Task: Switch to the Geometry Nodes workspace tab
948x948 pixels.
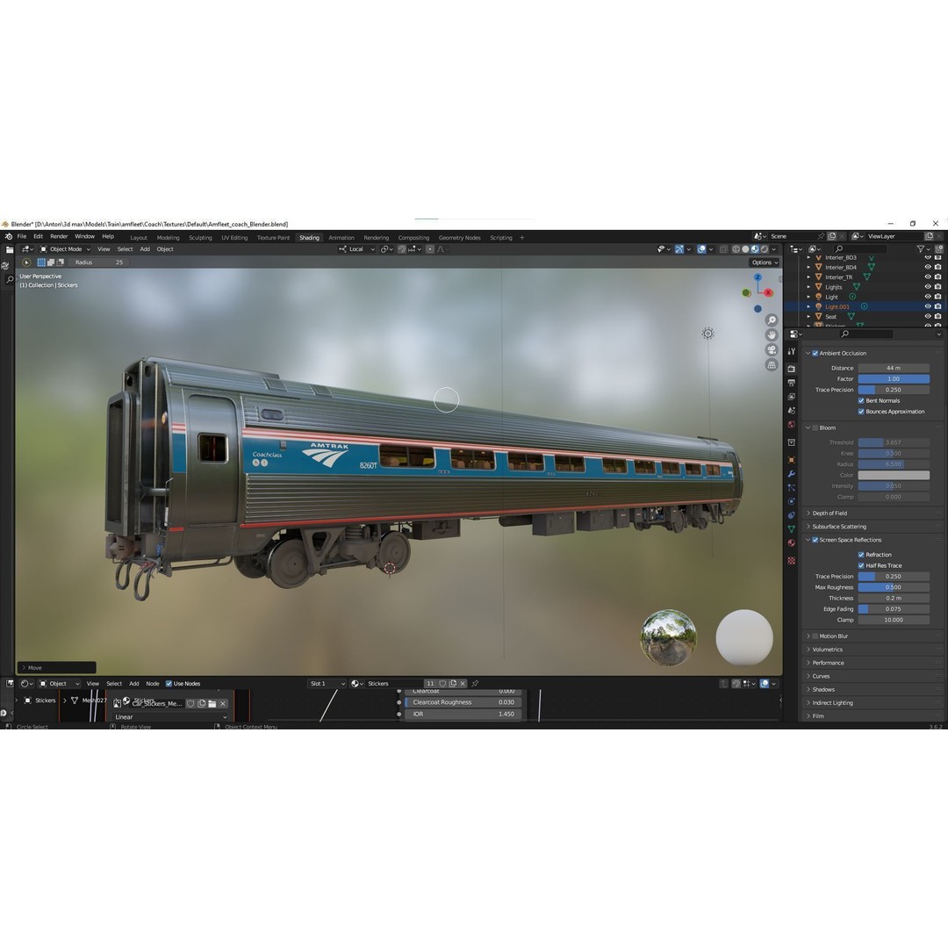Action: pos(459,238)
